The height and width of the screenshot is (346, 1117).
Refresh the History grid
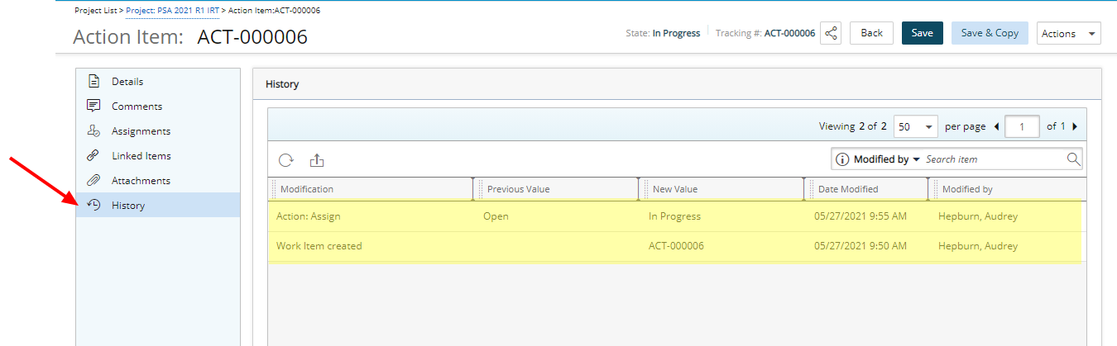point(286,159)
